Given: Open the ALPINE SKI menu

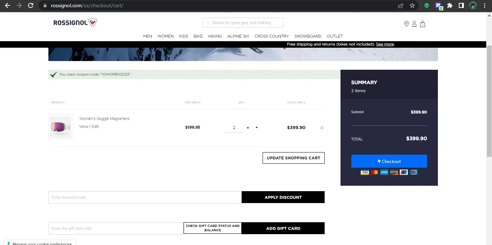Looking at the screenshot, I should [238, 36].
